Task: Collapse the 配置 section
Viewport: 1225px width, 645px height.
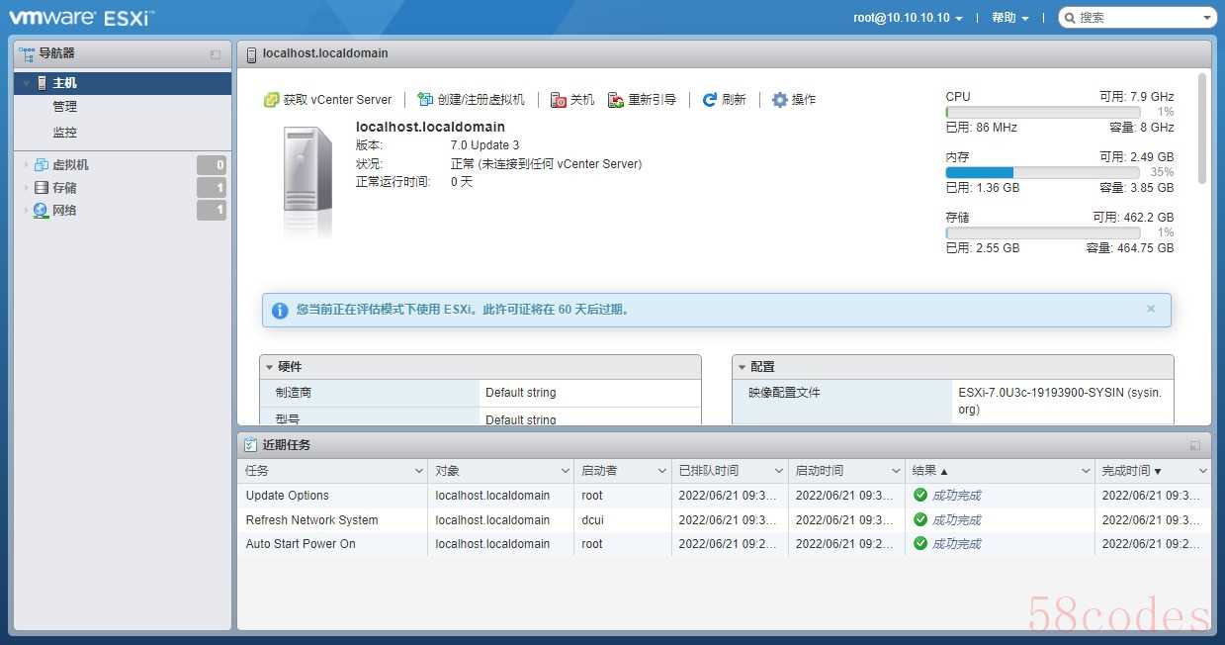Action: pos(742,367)
